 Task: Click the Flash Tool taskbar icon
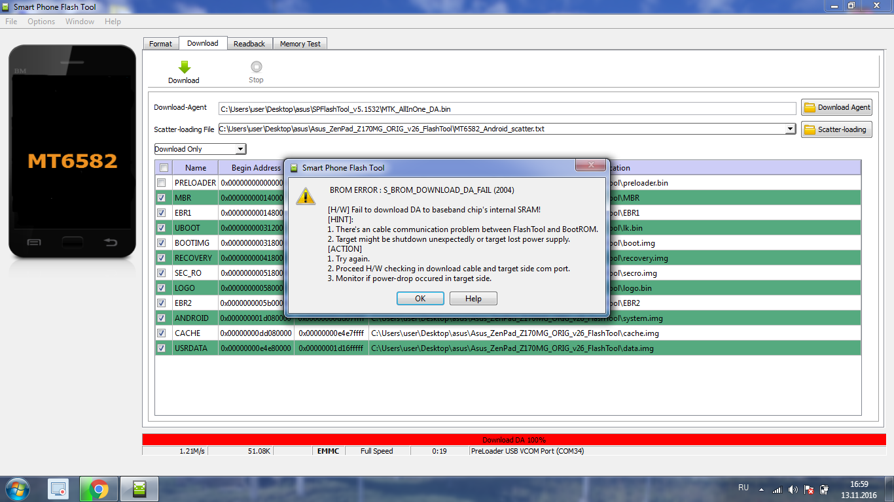coord(140,489)
